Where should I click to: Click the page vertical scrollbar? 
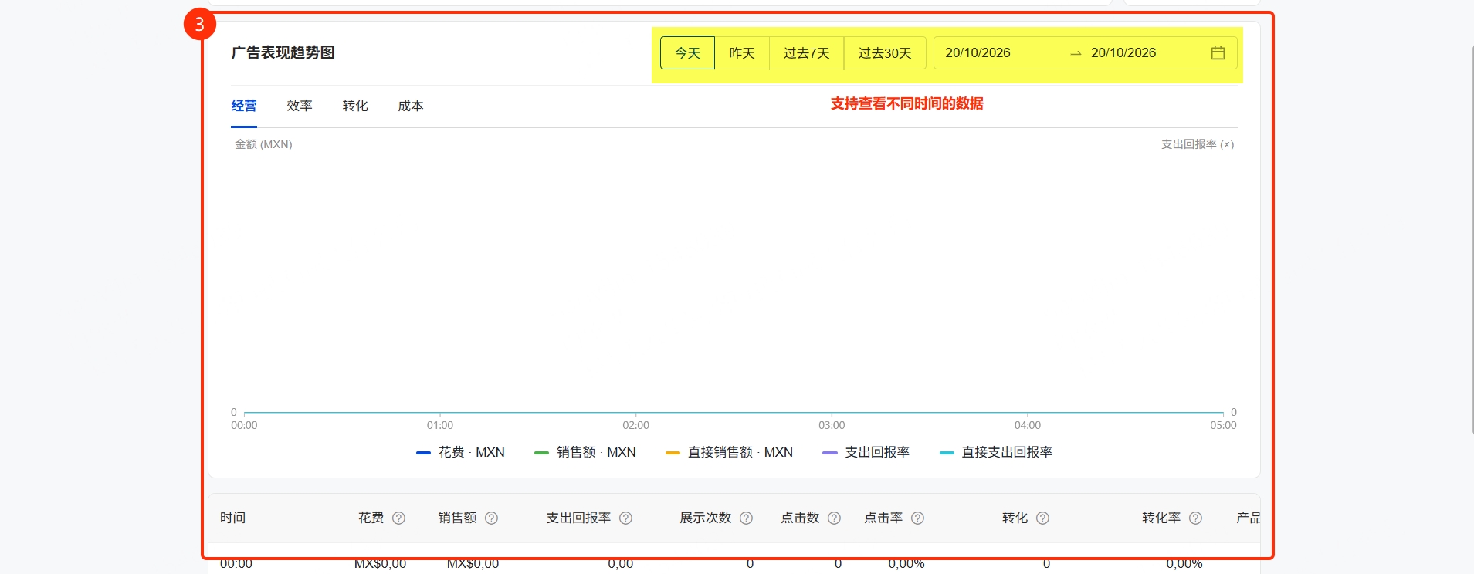pyautogui.click(x=1472, y=239)
